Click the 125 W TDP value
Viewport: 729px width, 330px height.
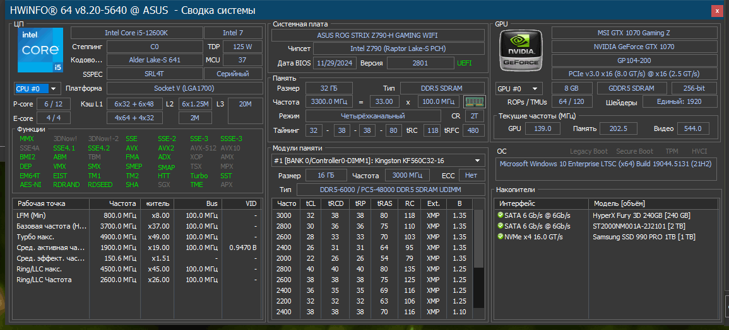click(x=242, y=47)
